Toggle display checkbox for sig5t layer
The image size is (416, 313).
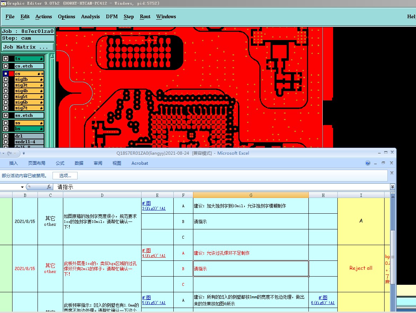[x=6, y=96]
